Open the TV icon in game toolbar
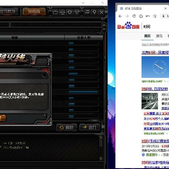169x169 pixels. click(55, 12)
